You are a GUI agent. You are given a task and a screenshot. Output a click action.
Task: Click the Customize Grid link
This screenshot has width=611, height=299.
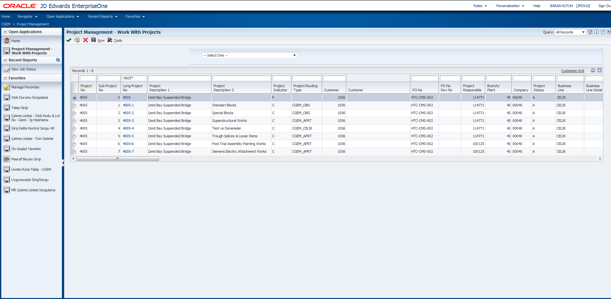(x=572, y=71)
